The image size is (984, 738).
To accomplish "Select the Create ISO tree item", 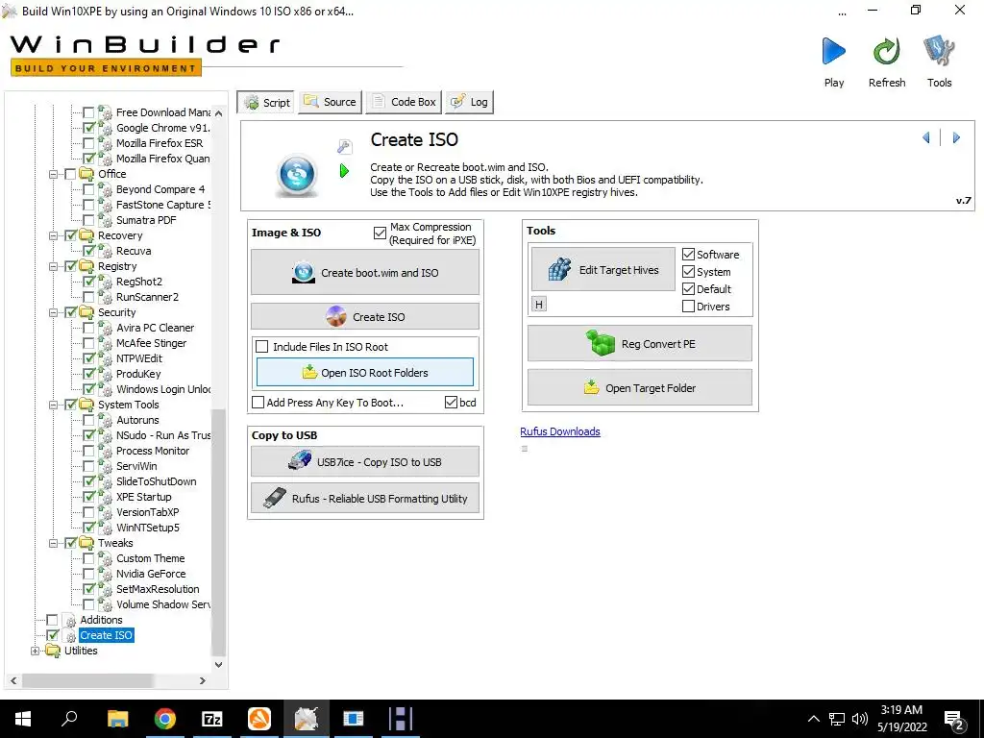I will click(x=106, y=635).
